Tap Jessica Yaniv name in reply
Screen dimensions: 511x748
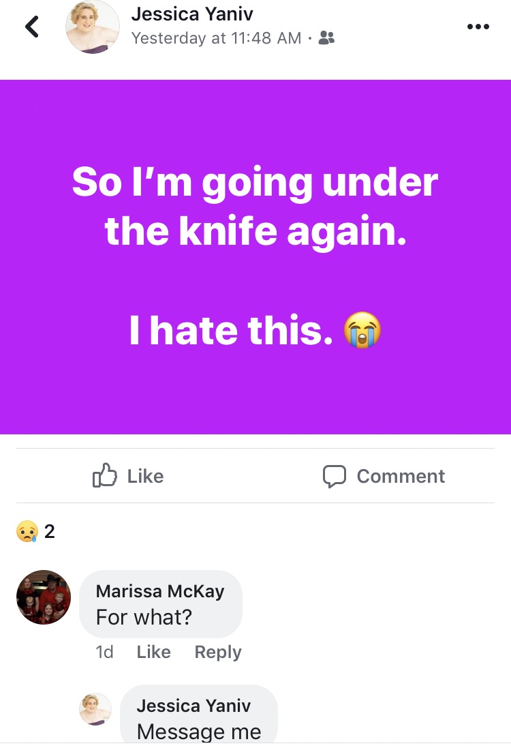[193, 706]
